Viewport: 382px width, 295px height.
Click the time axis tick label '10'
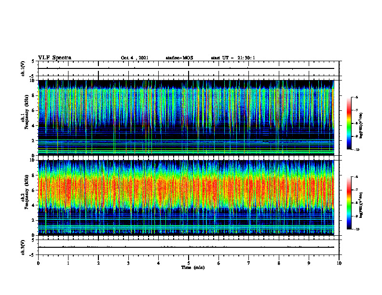339,263
